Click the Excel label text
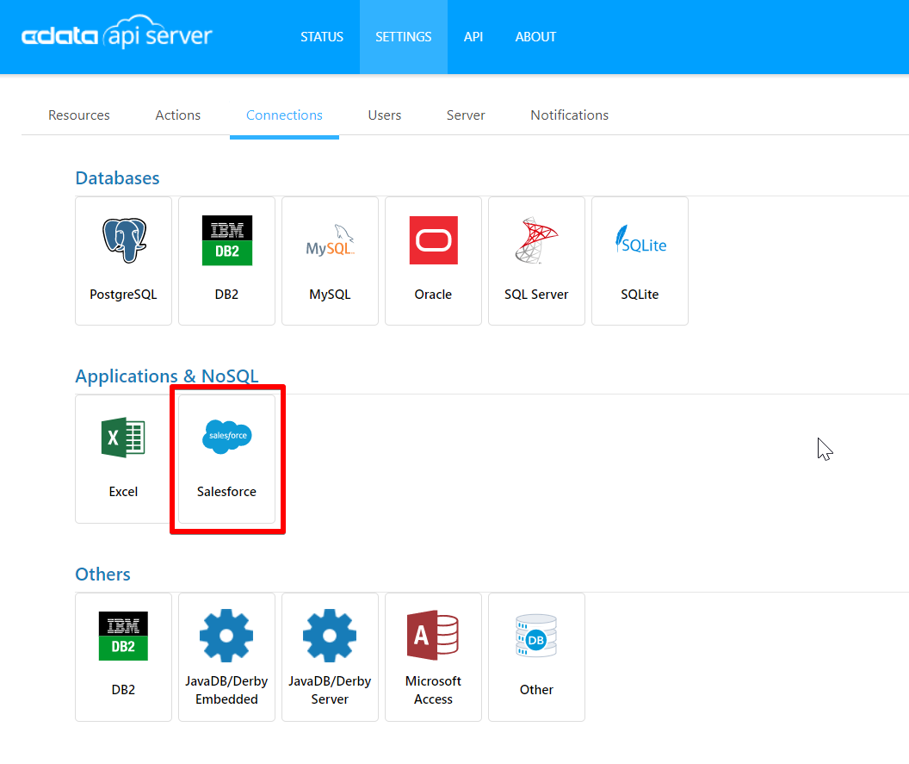The image size is (909, 764). point(123,492)
